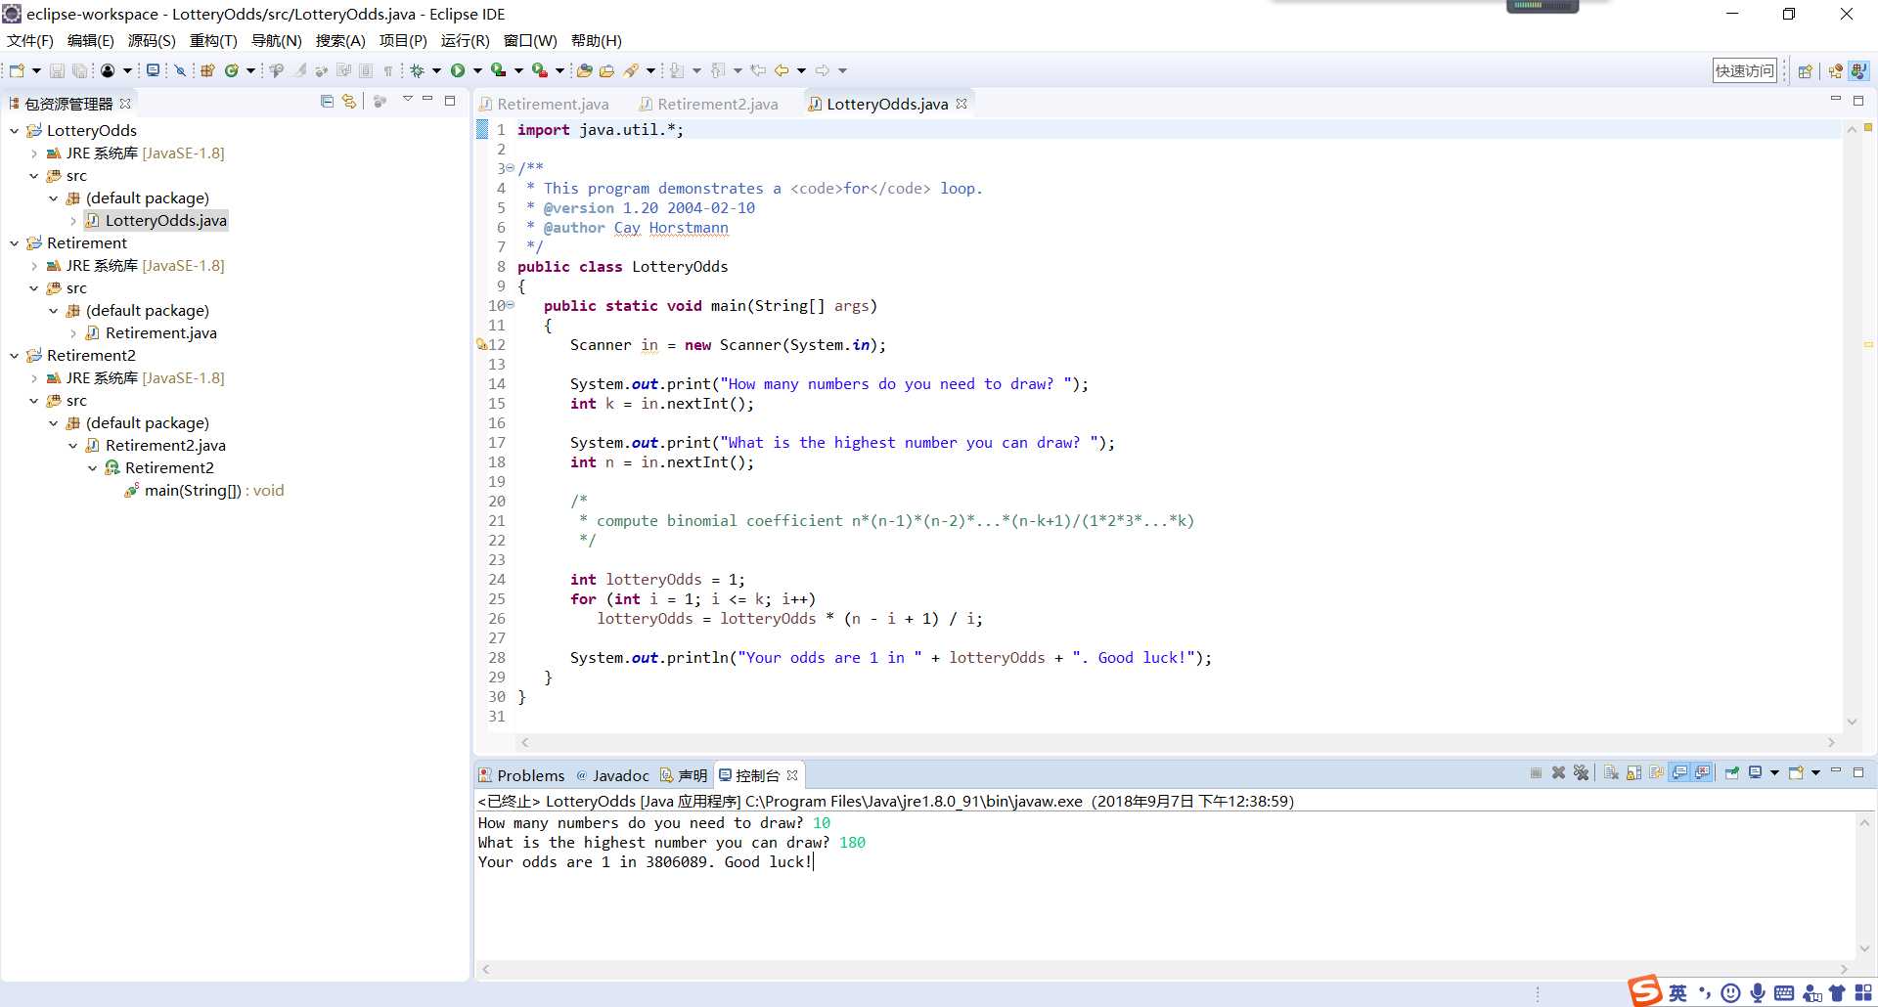The image size is (1878, 1007).
Task: Click the Back navigation yellow arrow
Action: (x=781, y=70)
